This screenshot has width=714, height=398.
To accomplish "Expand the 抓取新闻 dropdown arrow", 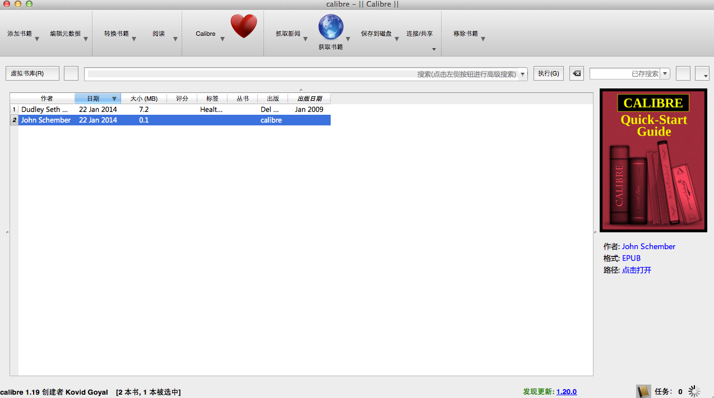I will tap(305, 39).
